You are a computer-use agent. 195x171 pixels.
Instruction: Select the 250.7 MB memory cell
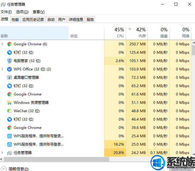click(137, 44)
